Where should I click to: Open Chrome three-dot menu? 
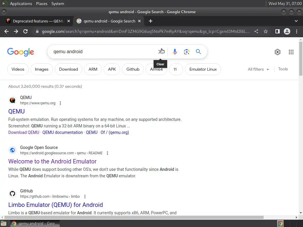pos(296,31)
